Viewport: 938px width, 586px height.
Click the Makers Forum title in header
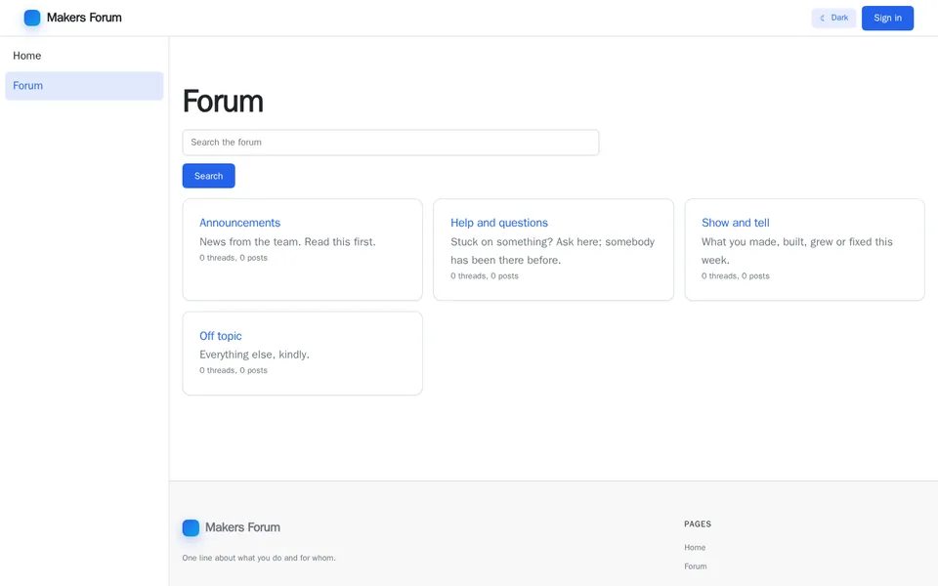coord(84,18)
